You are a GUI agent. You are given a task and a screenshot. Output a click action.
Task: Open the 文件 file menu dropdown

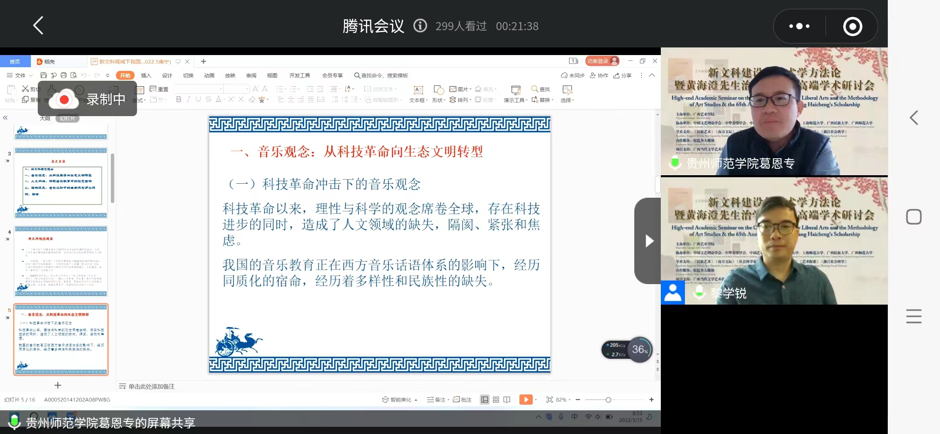(20, 75)
